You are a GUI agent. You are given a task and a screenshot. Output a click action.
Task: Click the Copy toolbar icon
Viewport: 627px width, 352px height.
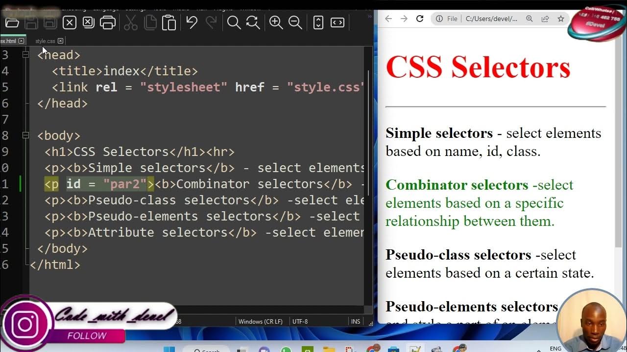tap(150, 22)
